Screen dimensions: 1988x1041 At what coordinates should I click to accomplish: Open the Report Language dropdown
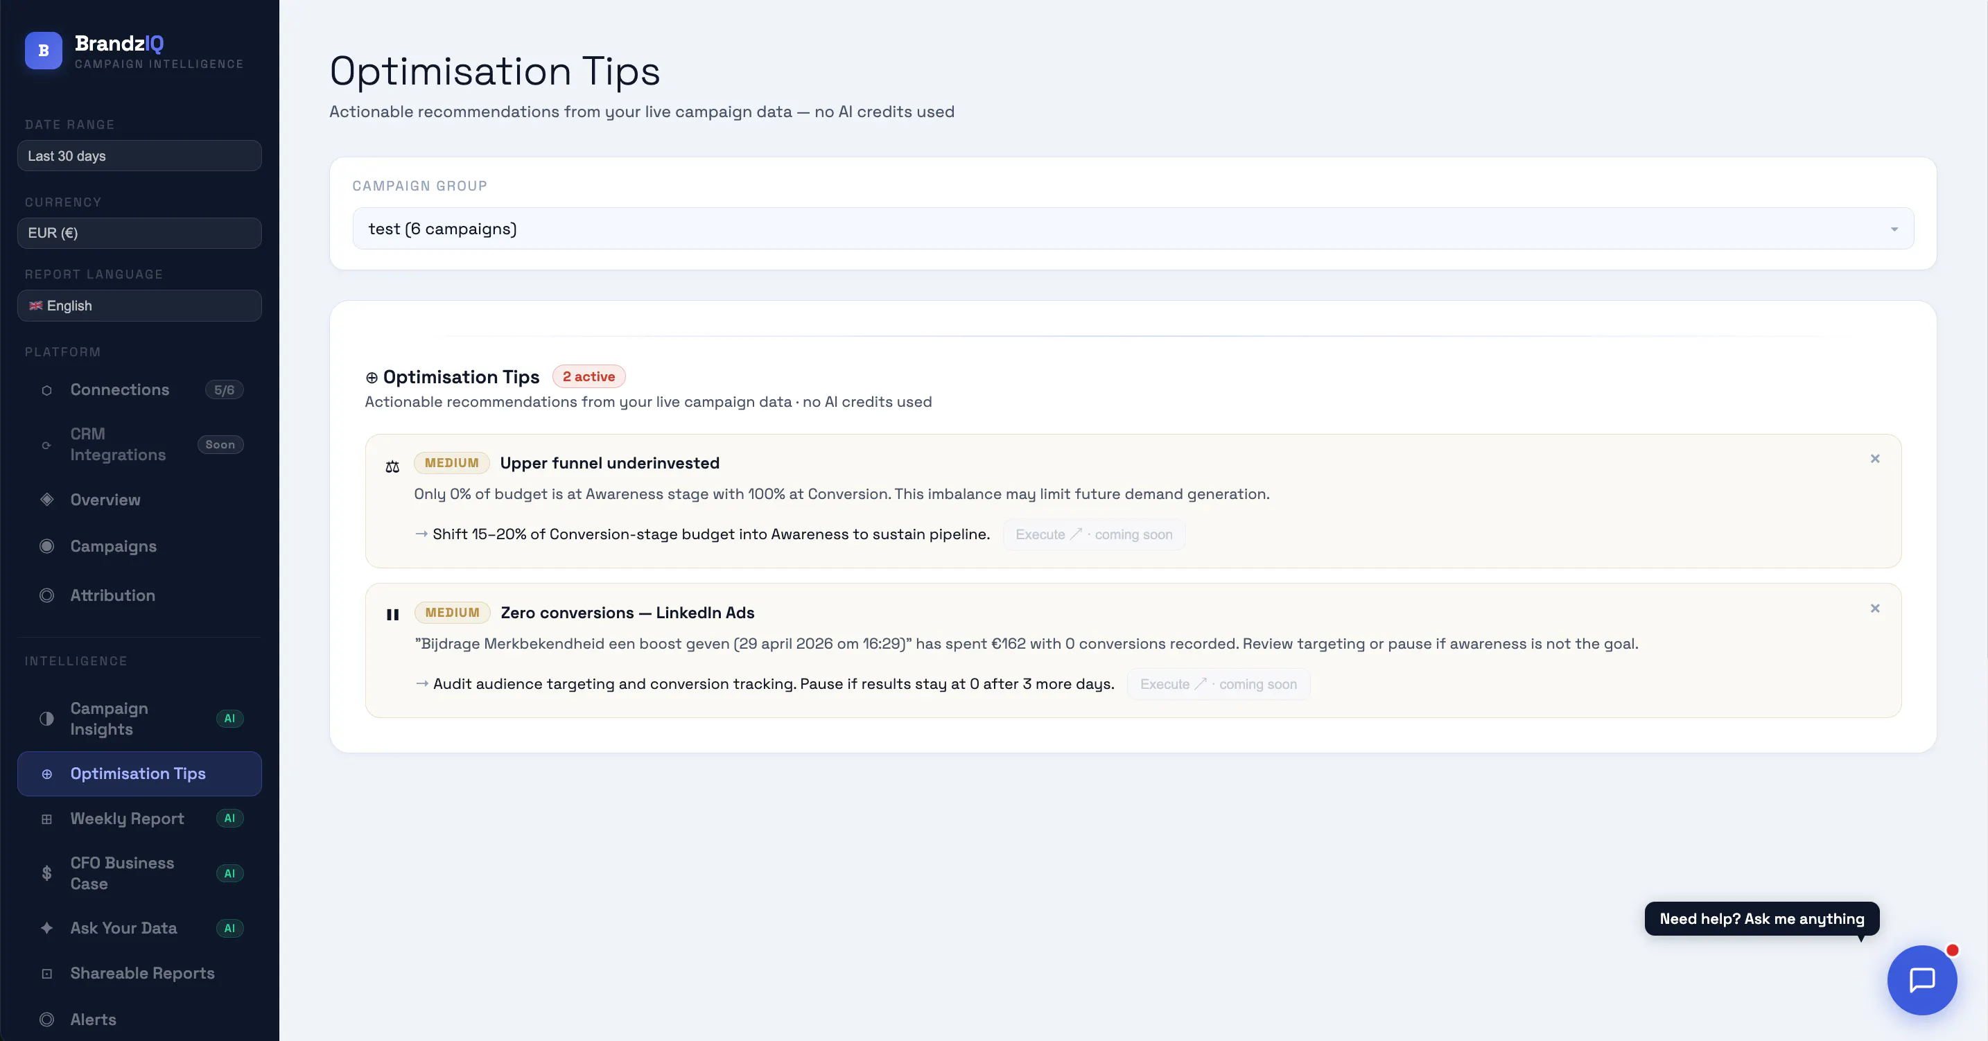click(x=139, y=306)
